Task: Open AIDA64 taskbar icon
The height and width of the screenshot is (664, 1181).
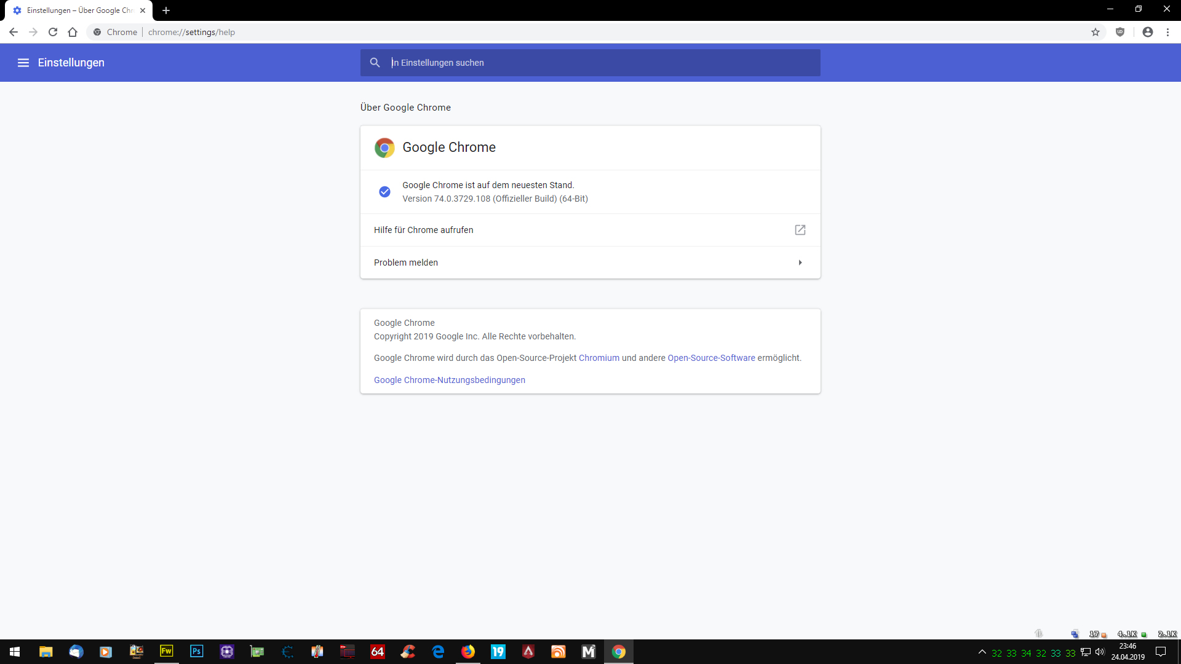Action: tap(377, 652)
